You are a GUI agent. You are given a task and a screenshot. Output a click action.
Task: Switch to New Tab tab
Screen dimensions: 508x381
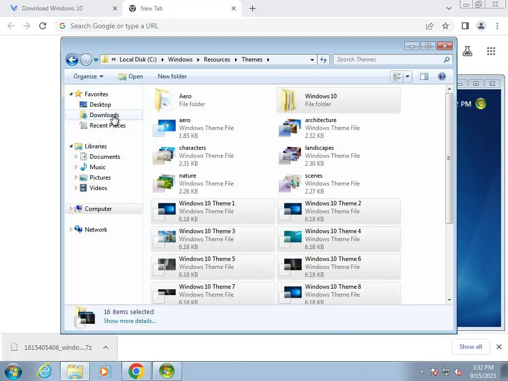pyautogui.click(x=183, y=8)
